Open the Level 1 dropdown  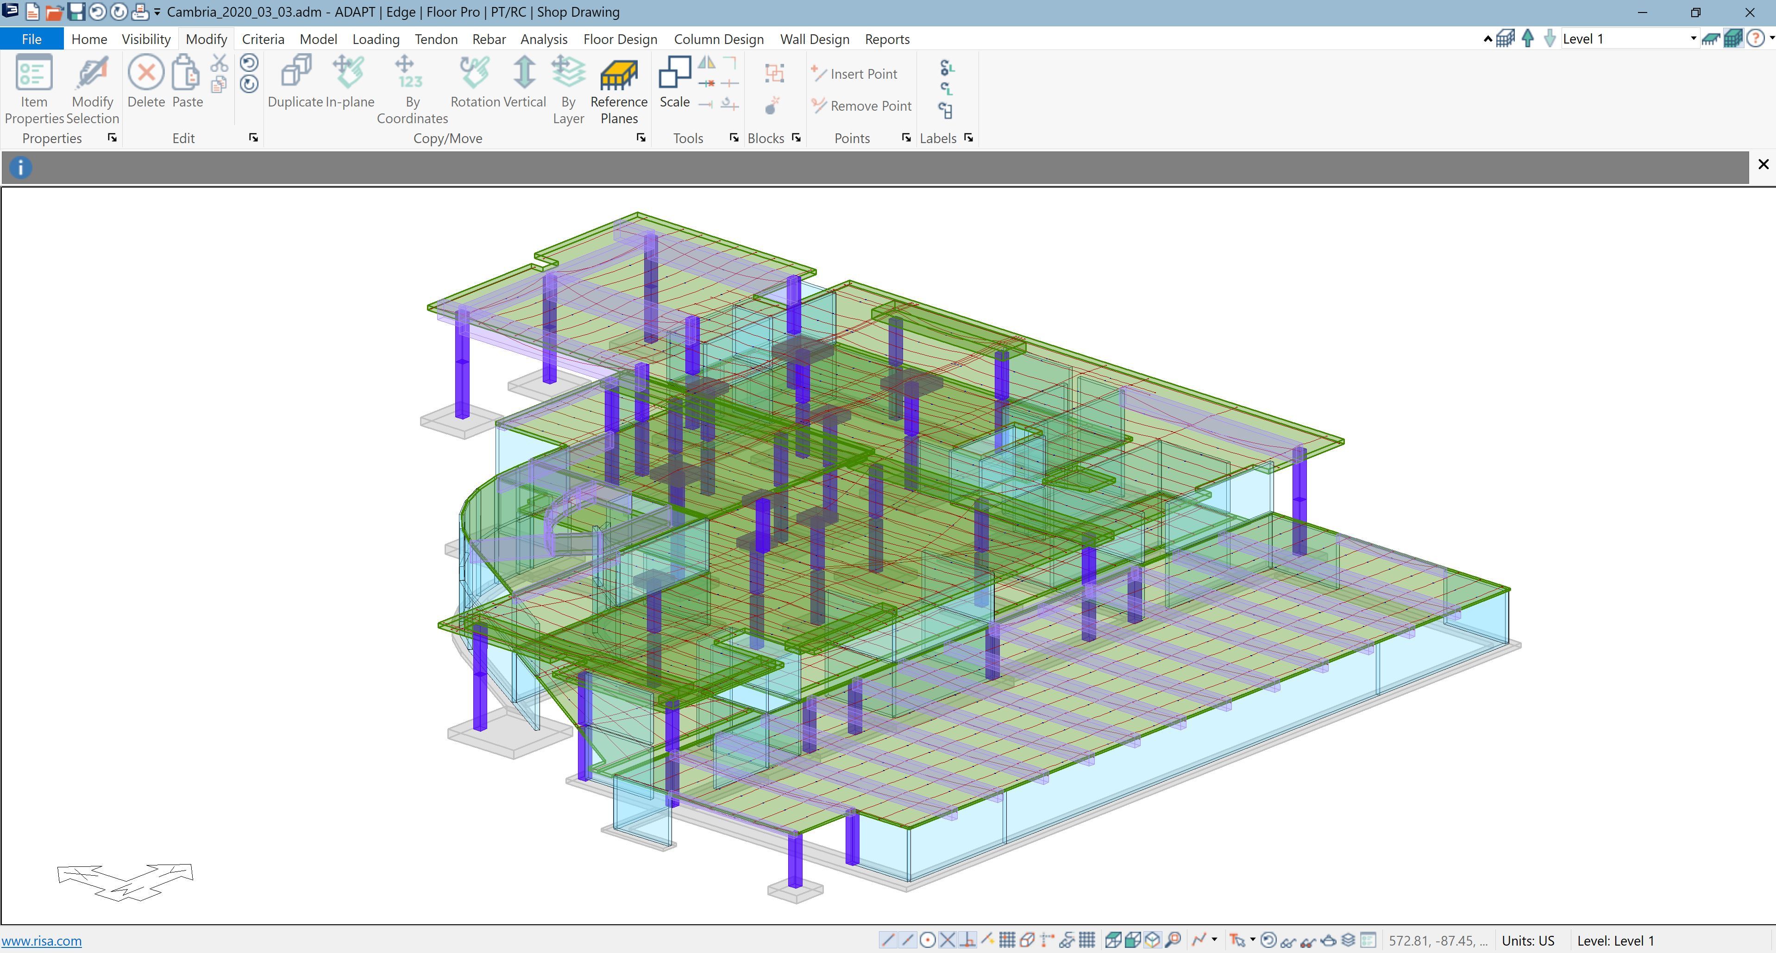tap(1693, 38)
